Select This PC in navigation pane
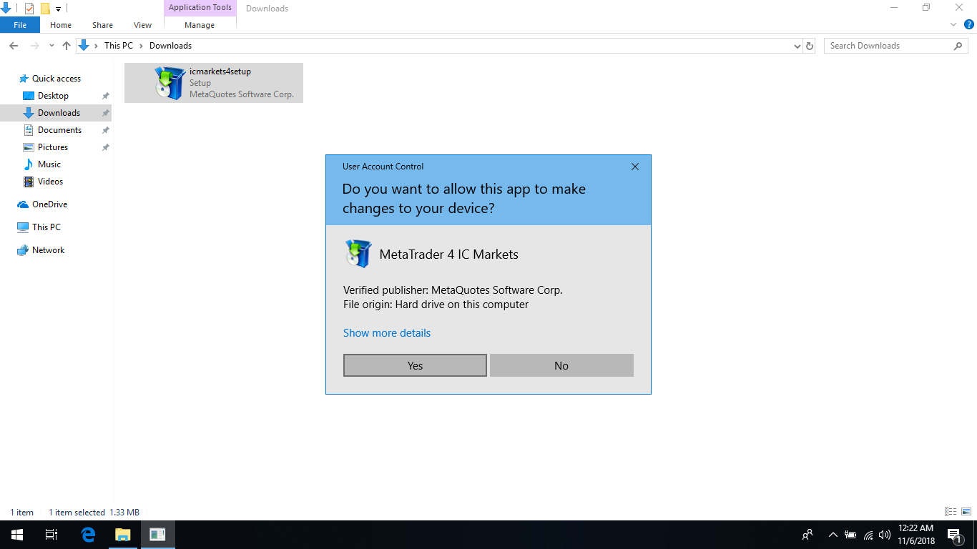This screenshot has width=977, height=549. click(46, 227)
